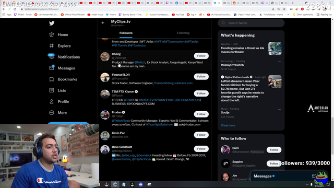Screen dimensions: 334x188
Task: Open @TwitchRivals mention in Frodan's bio
Action: pyautogui.click(x=121, y=121)
